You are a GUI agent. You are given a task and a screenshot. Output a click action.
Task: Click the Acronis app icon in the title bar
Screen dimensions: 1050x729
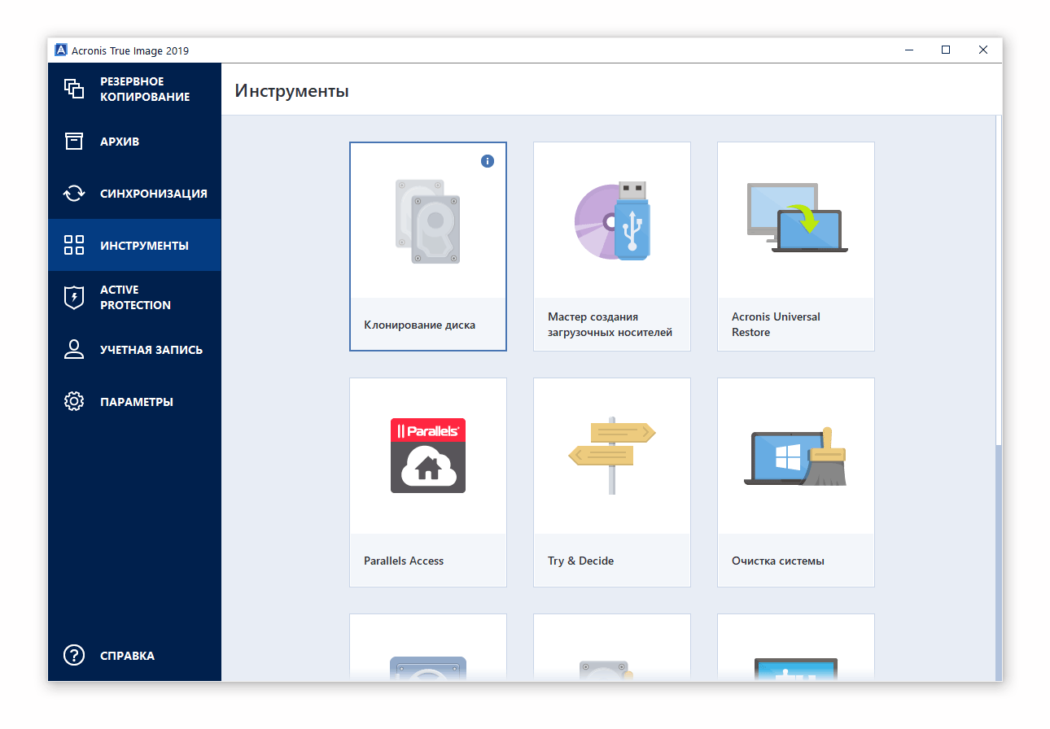(61, 50)
